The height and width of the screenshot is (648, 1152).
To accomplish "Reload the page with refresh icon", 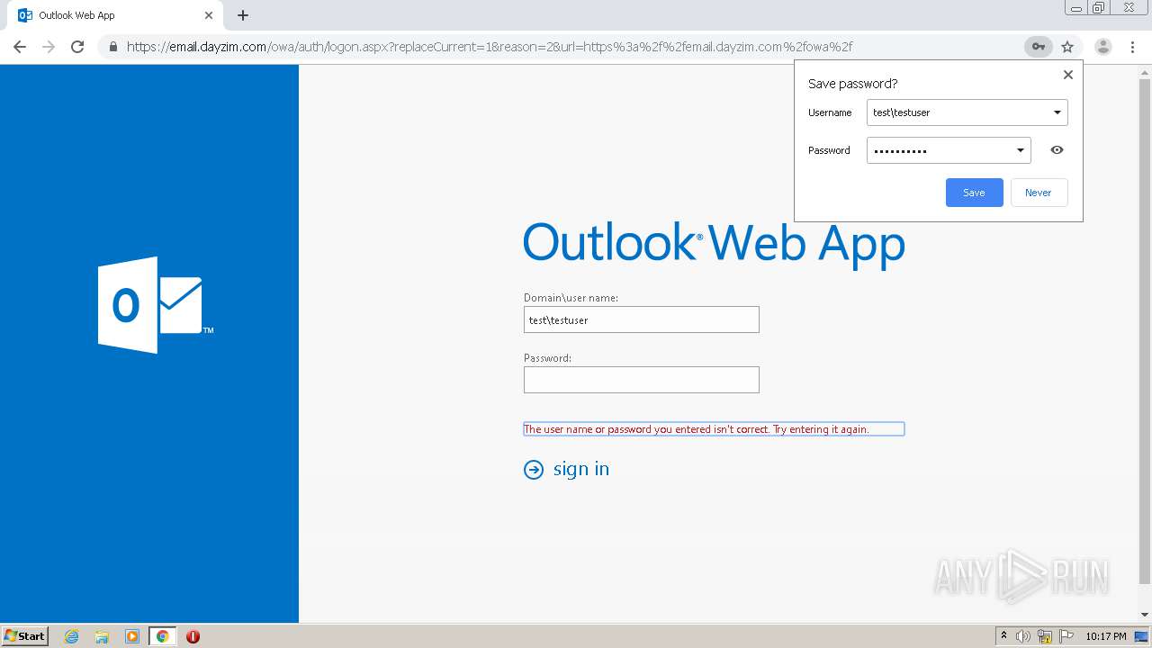I will (x=77, y=47).
